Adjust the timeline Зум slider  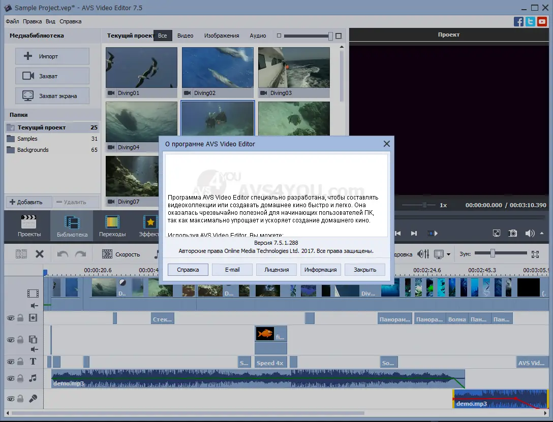click(492, 253)
